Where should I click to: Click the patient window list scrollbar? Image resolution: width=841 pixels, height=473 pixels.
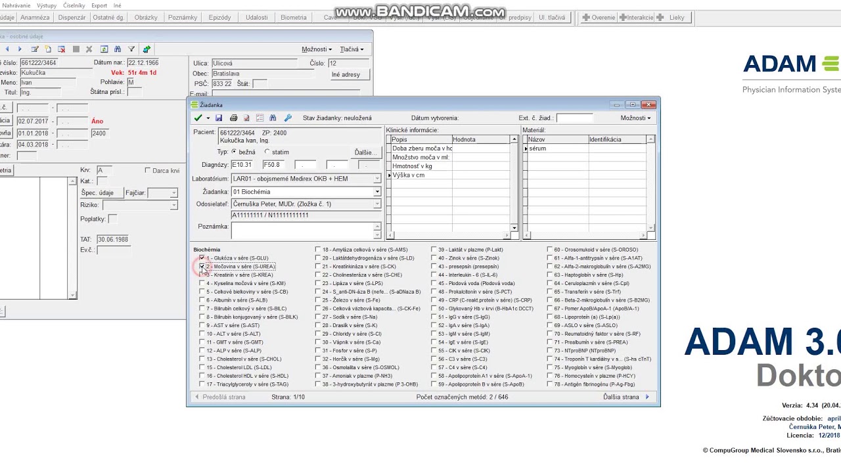[73, 238]
